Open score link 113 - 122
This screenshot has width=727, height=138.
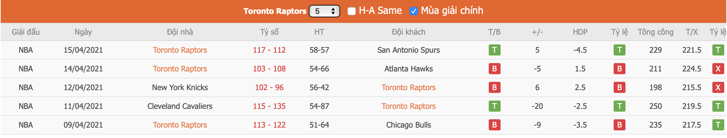click(269, 125)
